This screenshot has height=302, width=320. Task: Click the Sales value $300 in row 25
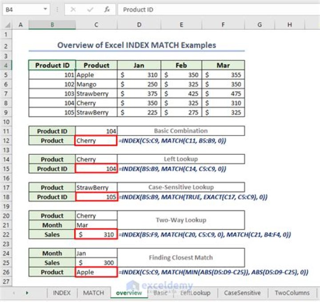(96, 263)
